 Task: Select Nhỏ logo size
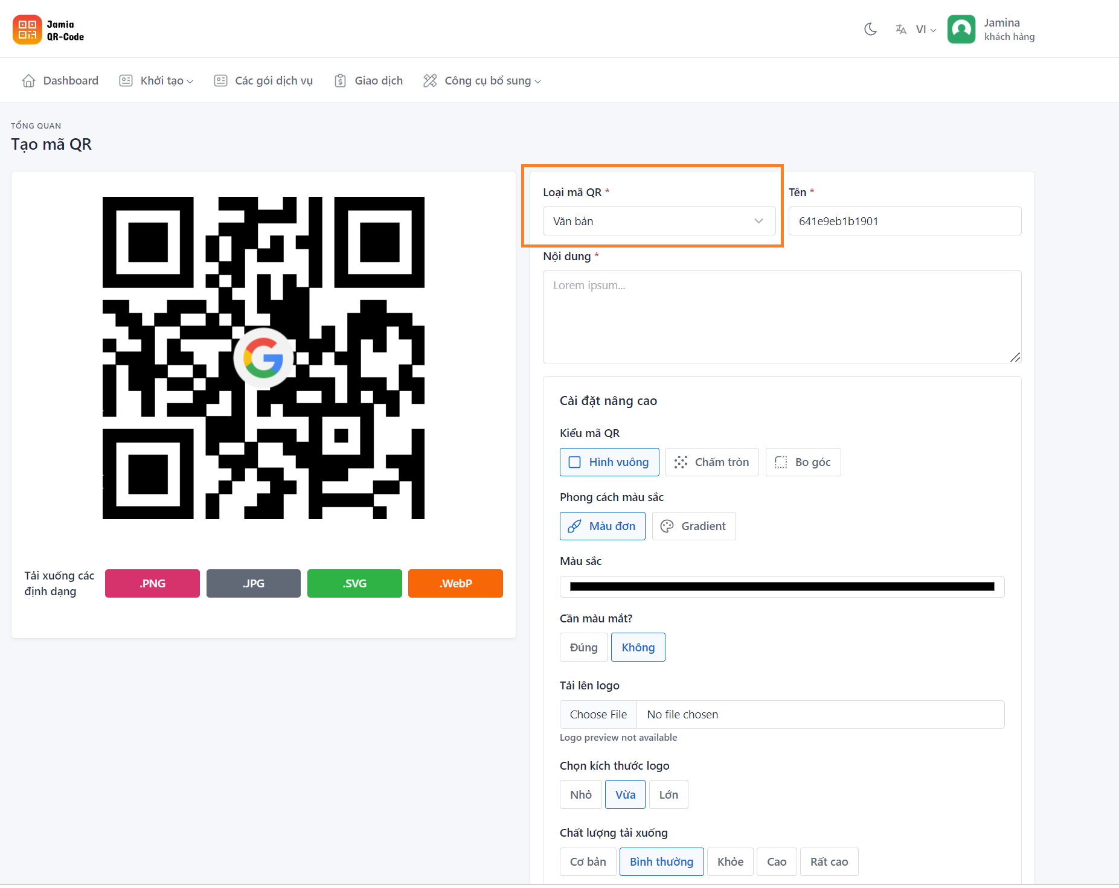coord(581,794)
